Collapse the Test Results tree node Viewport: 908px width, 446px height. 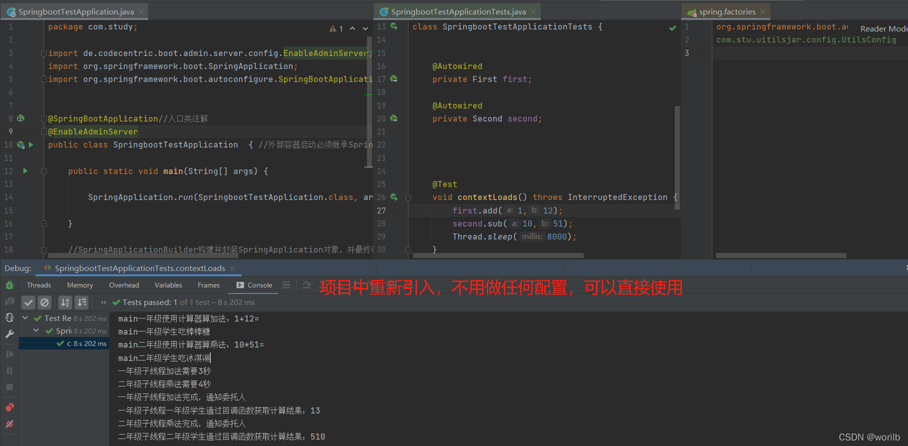pos(25,317)
